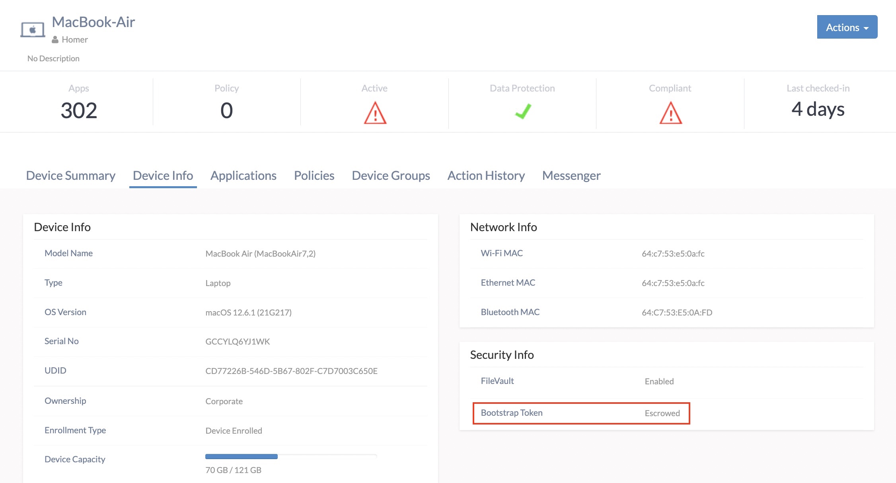The image size is (896, 483).
Task: Open the Applications tab
Action: (x=243, y=175)
